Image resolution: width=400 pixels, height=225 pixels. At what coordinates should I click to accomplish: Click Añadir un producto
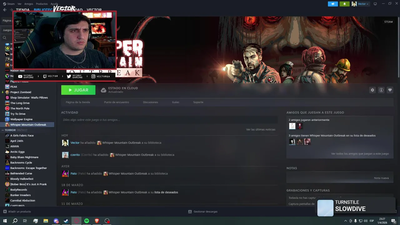coord(20,212)
